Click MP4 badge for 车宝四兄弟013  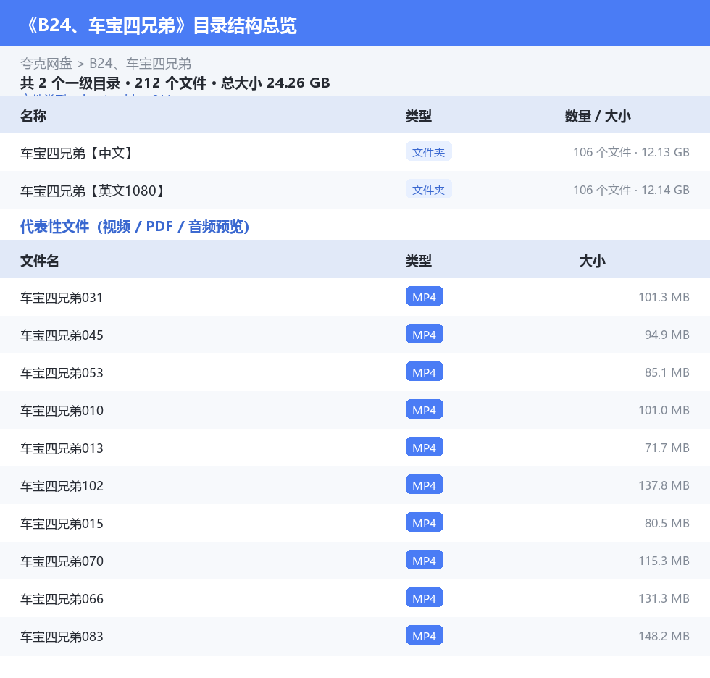(x=425, y=447)
